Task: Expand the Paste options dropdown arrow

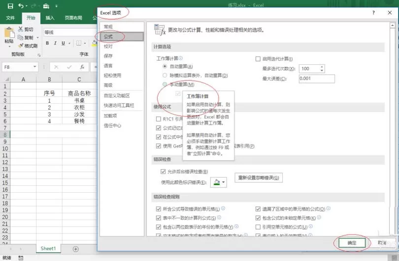Action: coord(9,47)
